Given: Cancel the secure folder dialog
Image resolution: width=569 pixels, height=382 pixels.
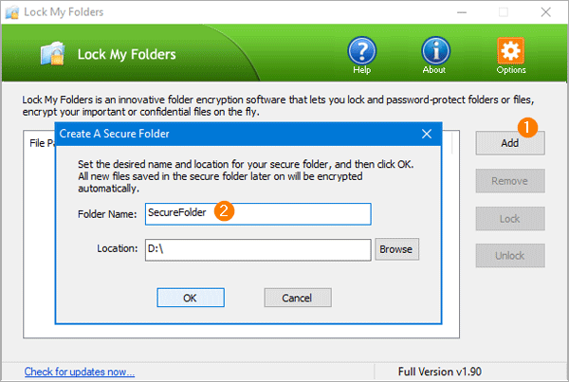Looking at the screenshot, I should [296, 298].
